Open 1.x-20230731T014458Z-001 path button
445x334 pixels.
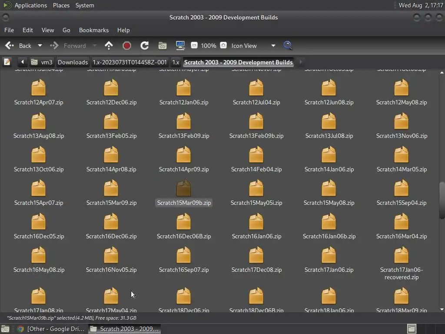pyautogui.click(x=130, y=62)
